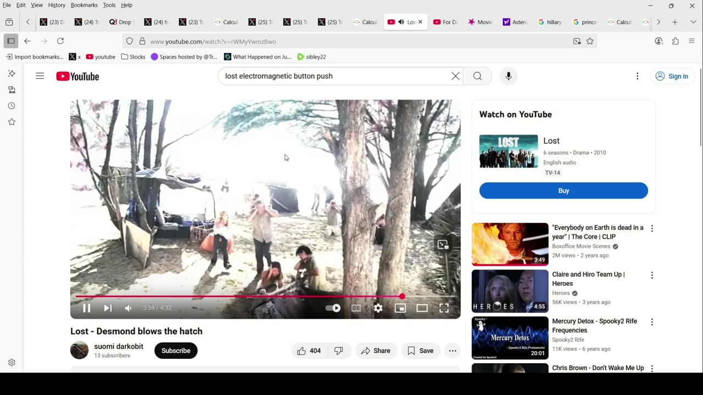Switch to the miniplayer
703x395 pixels.
coord(400,308)
